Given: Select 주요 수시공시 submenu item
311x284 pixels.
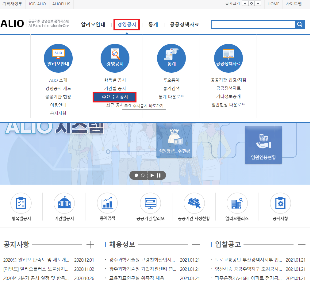Looking at the screenshot, I should pyautogui.click(x=115, y=97).
